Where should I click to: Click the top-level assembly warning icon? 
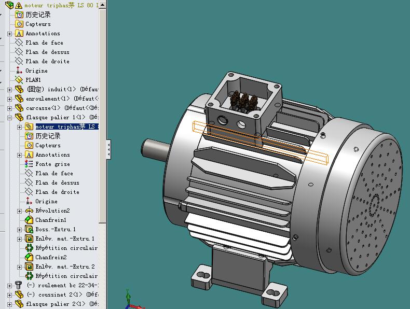pos(18,5)
